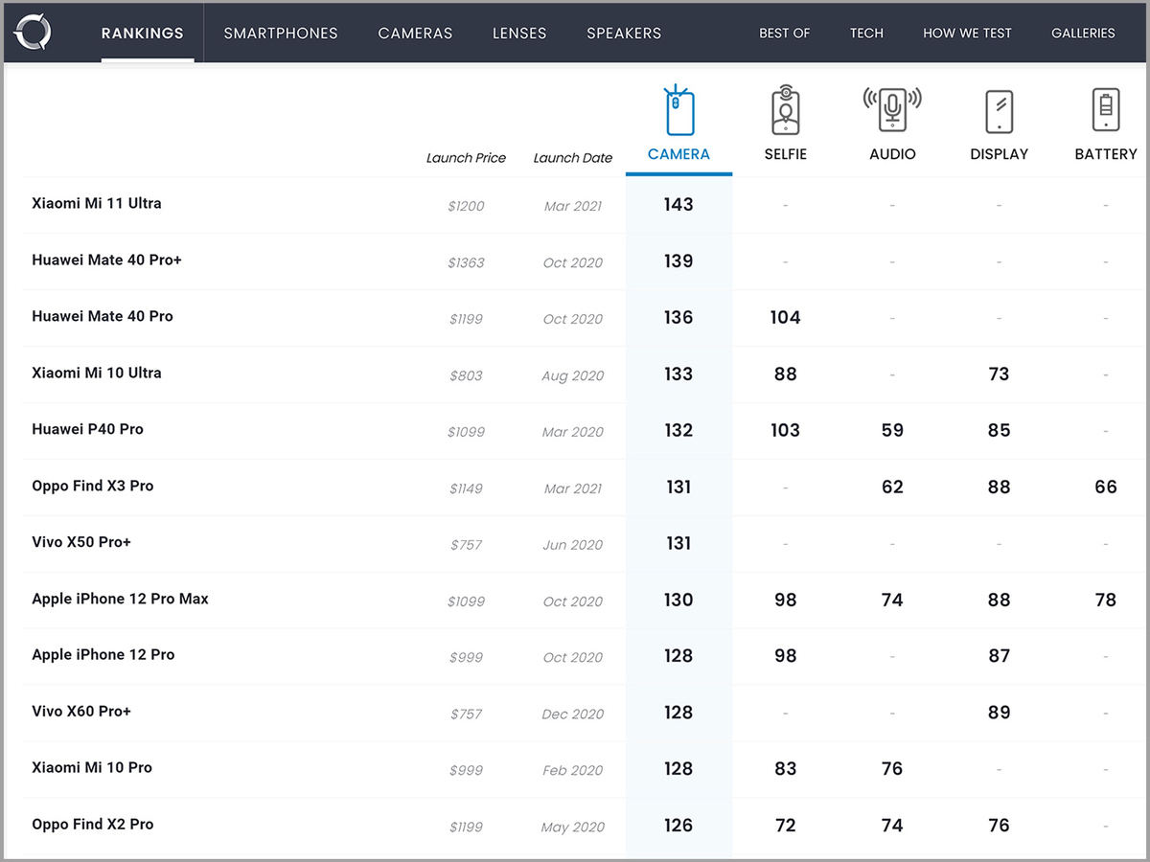Open Vivo X60 Pro+ entry
Screen dimensions: 1150x862
pyautogui.click(x=81, y=712)
